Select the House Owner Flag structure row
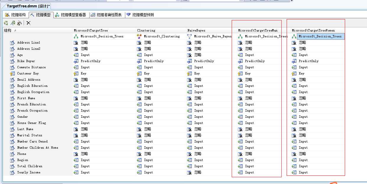The image size is (367, 184). [38, 123]
